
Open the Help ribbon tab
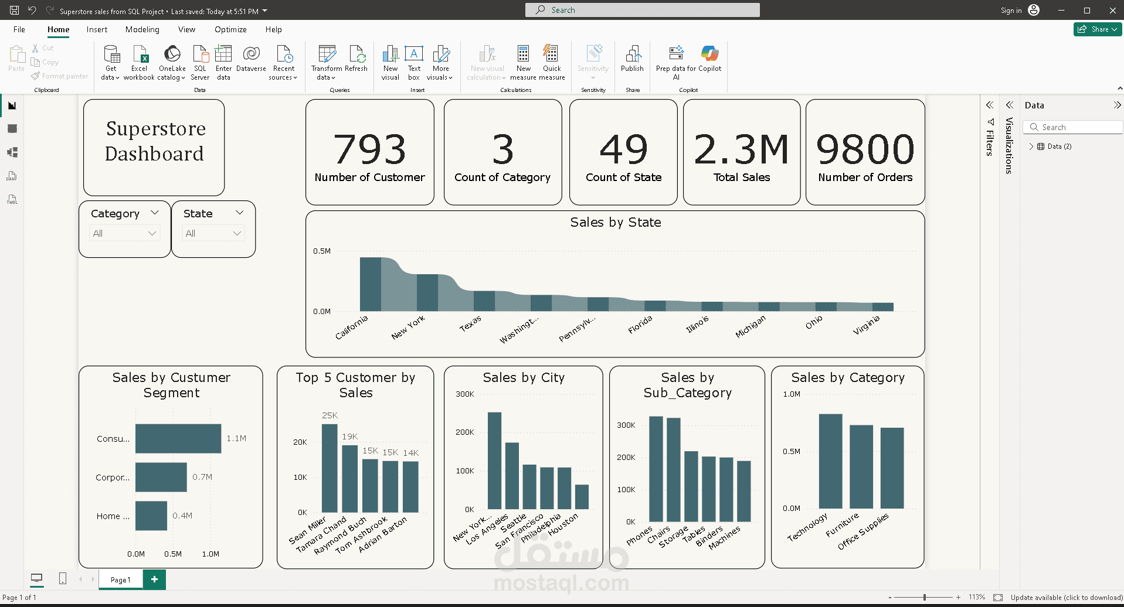273,29
